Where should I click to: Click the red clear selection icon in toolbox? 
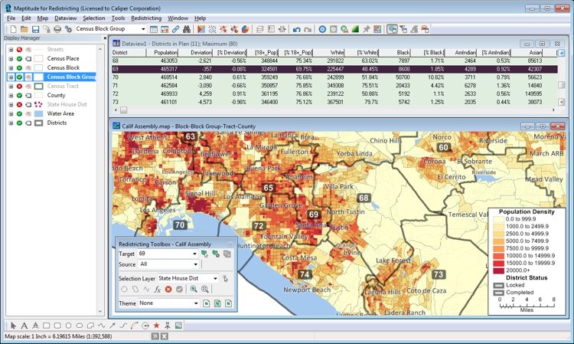click(168, 290)
